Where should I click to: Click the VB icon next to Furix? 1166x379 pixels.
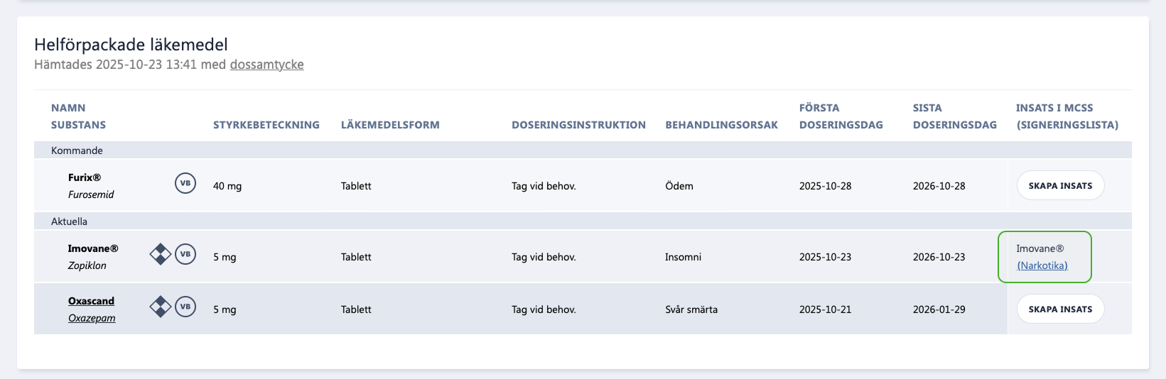tap(185, 183)
